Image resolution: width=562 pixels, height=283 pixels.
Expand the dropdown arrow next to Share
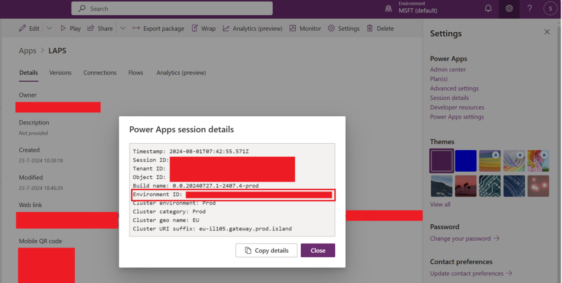coord(122,29)
